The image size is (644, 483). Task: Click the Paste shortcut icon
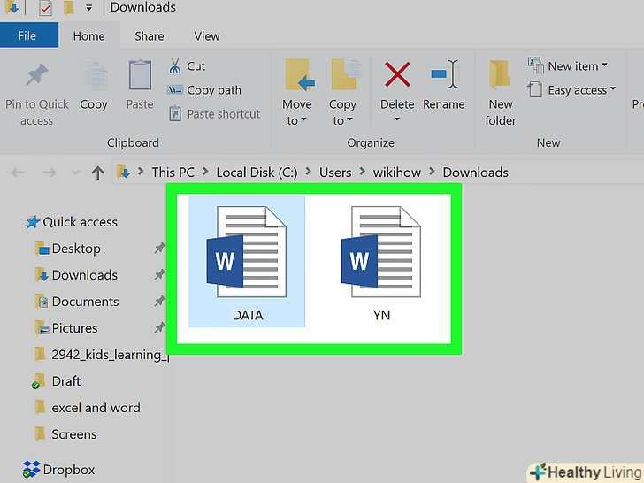coord(175,114)
